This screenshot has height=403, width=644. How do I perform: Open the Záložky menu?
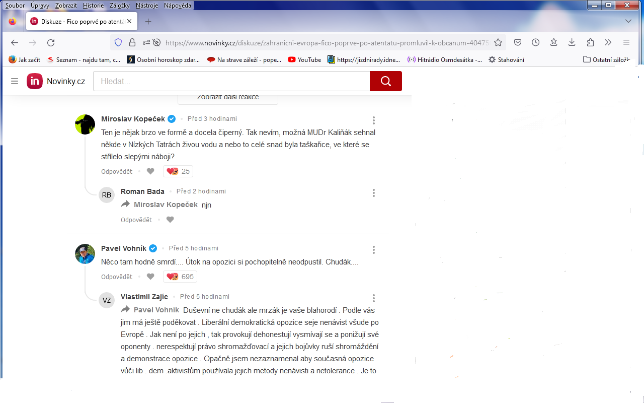[x=120, y=5]
